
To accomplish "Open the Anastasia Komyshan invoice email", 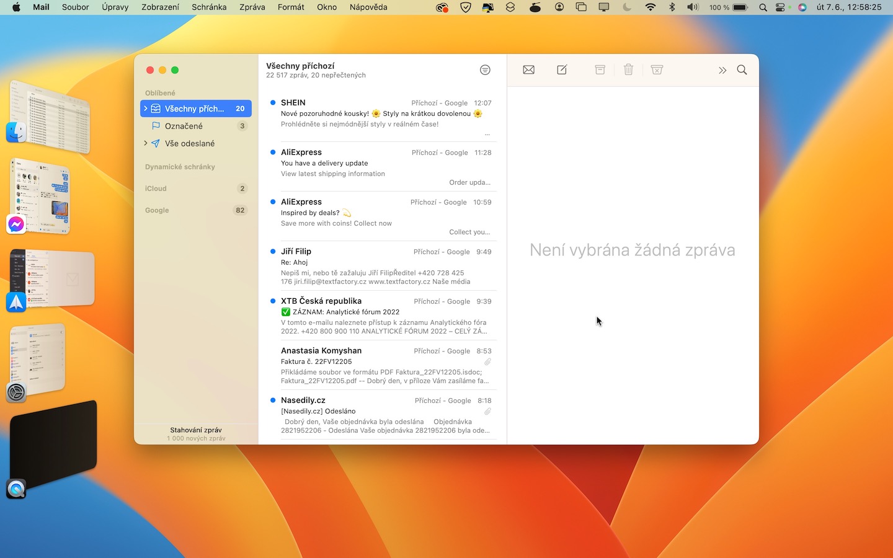I will point(382,365).
